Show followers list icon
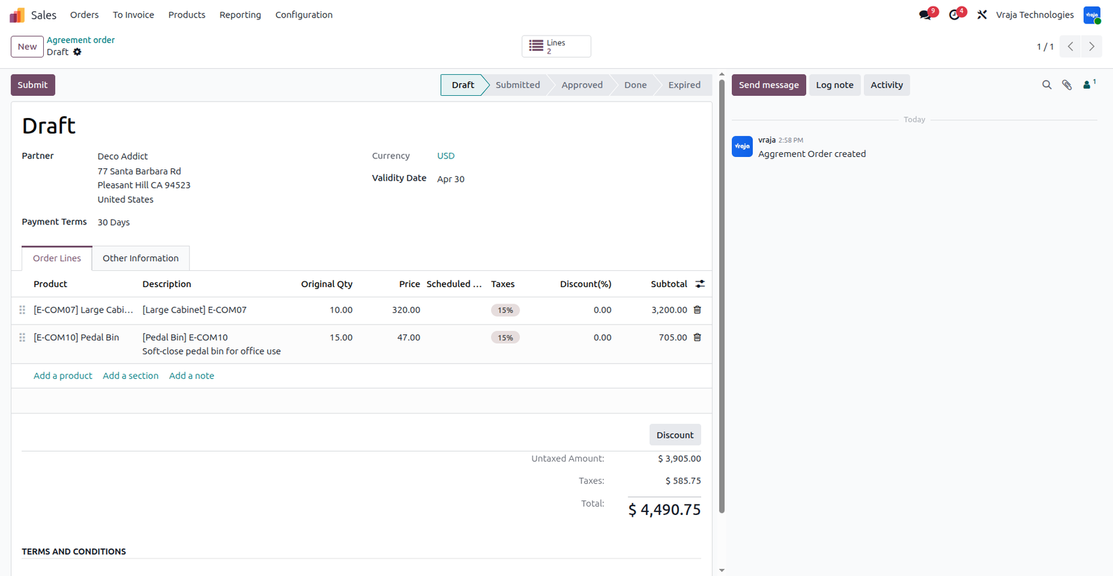The width and height of the screenshot is (1113, 576). pyautogui.click(x=1089, y=85)
